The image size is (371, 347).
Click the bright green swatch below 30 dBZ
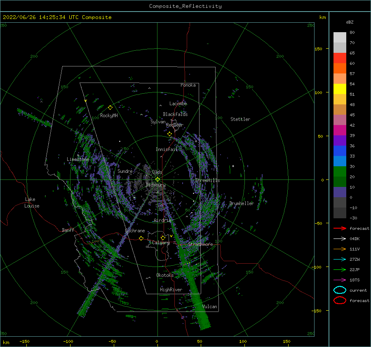340,172
